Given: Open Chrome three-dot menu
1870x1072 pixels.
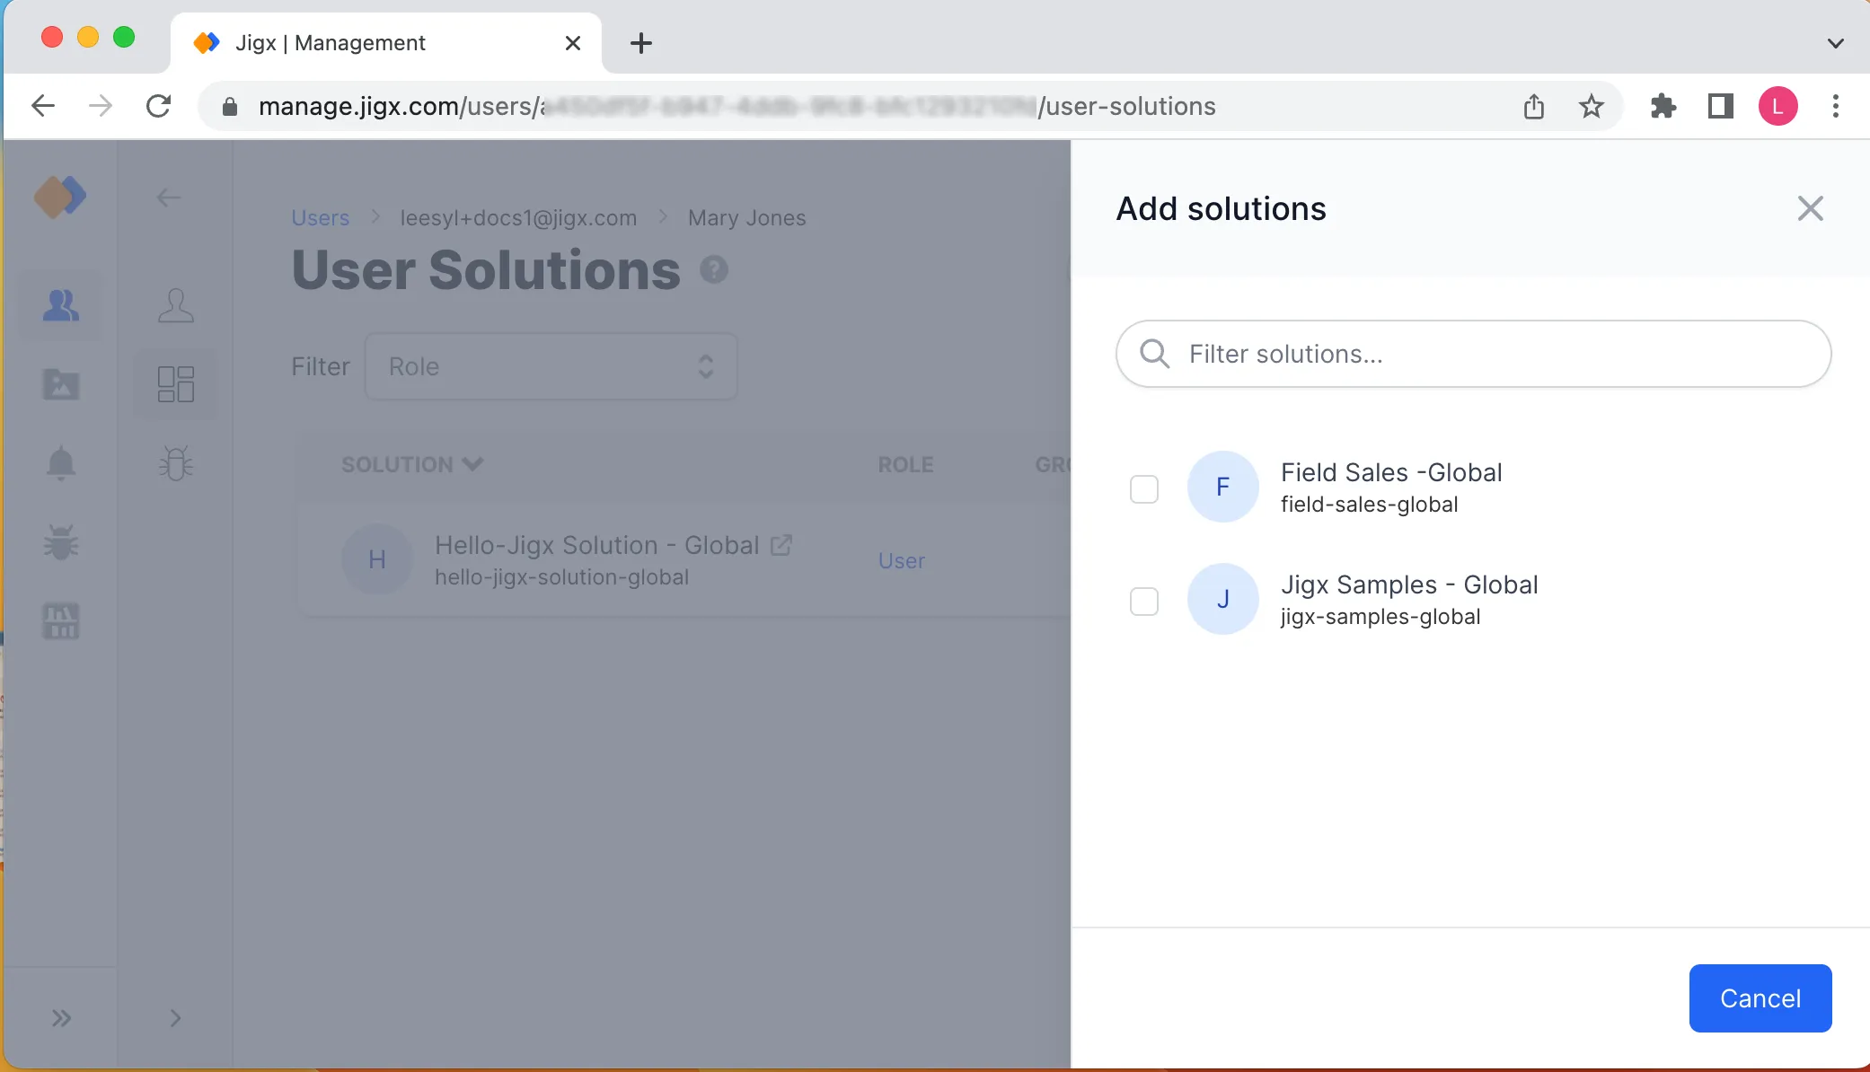Looking at the screenshot, I should [1836, 106].
